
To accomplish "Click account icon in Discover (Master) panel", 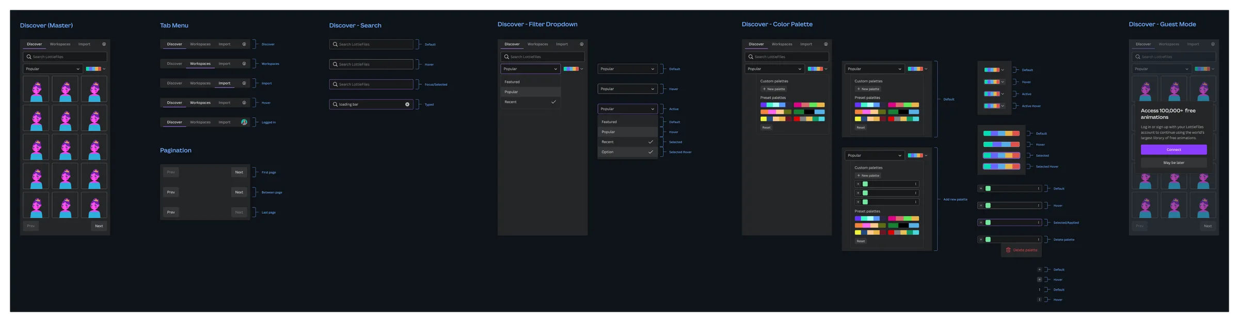I will click(104, 44).
